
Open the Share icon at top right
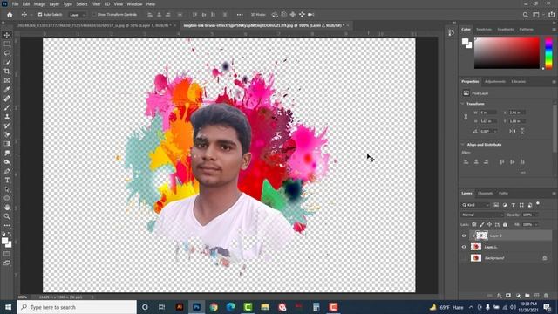pos(551,15)
